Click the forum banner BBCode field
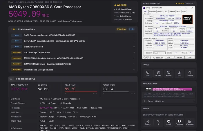 click(x=169, y=95)
